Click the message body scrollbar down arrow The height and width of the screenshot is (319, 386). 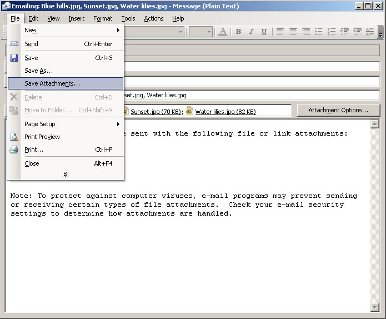375,307
